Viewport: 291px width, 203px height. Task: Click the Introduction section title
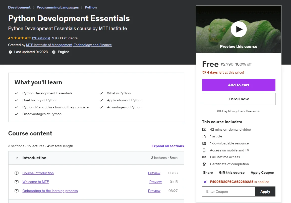pyautogui.click(x=34, y=158)
